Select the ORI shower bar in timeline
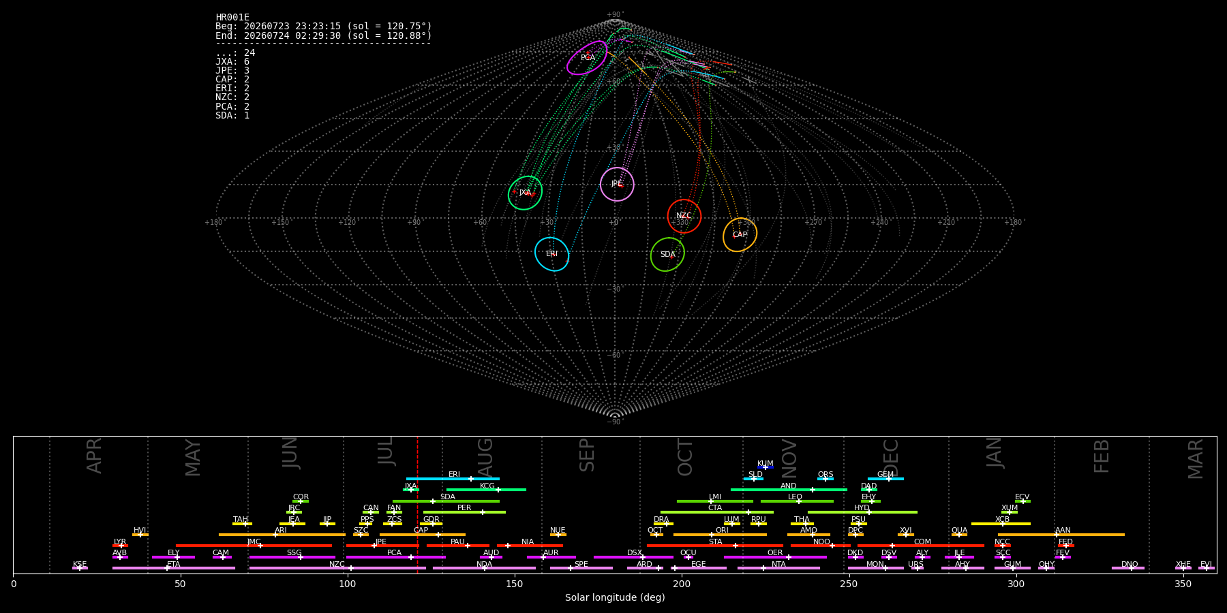1227x613 pixels. click(720, 535)
